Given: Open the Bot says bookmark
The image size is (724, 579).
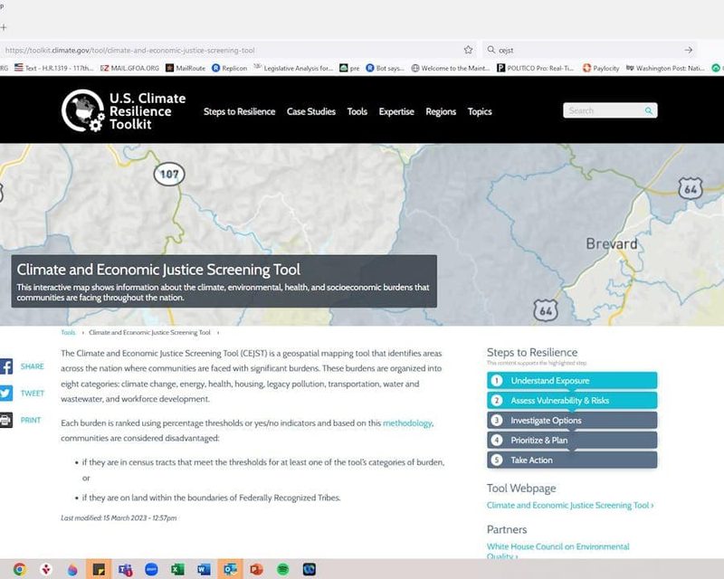Looking at the screenshot, I should 386,68.
